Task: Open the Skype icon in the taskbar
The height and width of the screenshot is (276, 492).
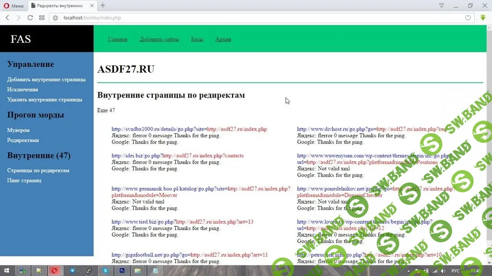Action: [105, 270]
